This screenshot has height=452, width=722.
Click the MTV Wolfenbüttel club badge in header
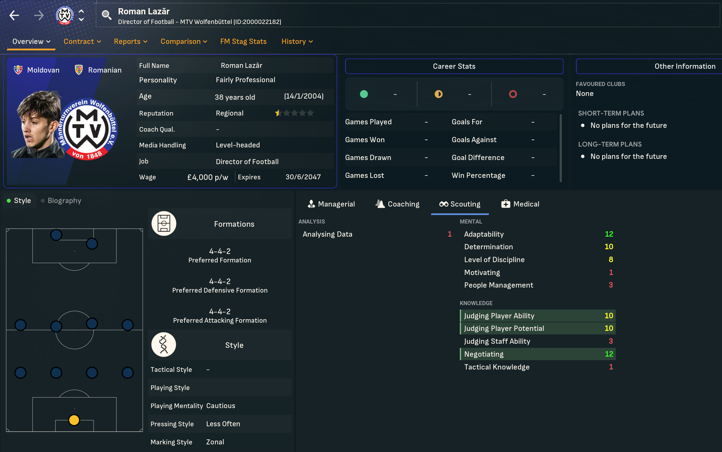(x=65, y=15)
